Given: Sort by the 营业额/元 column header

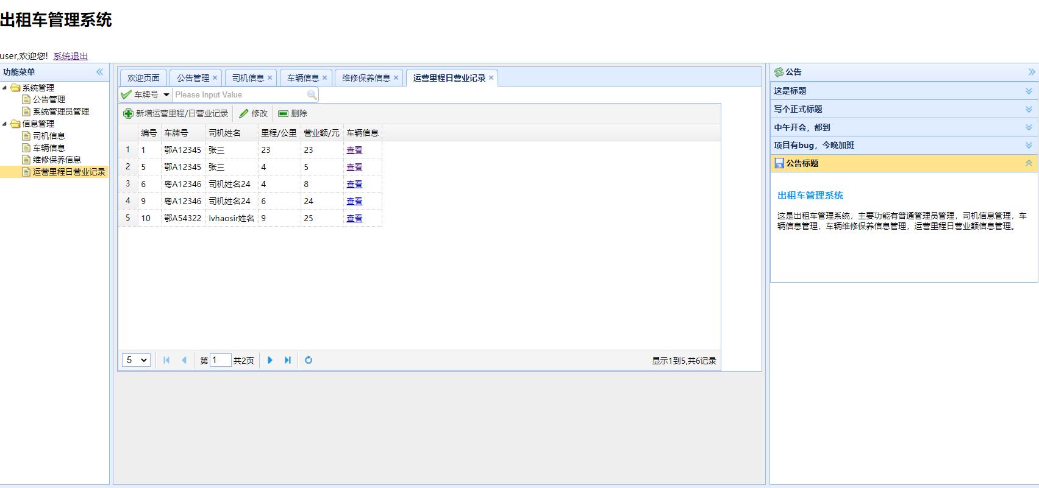Looking at the screenshot, I should click(322, 133).
